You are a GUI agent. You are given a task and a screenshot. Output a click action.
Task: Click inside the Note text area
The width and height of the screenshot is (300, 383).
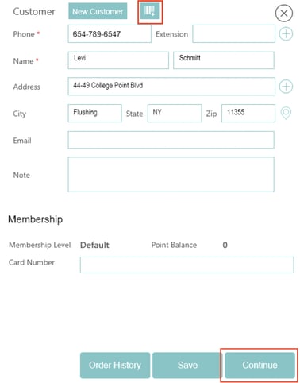(x=171, y=175)
